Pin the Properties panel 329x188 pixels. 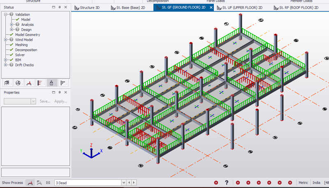[60, 92]
